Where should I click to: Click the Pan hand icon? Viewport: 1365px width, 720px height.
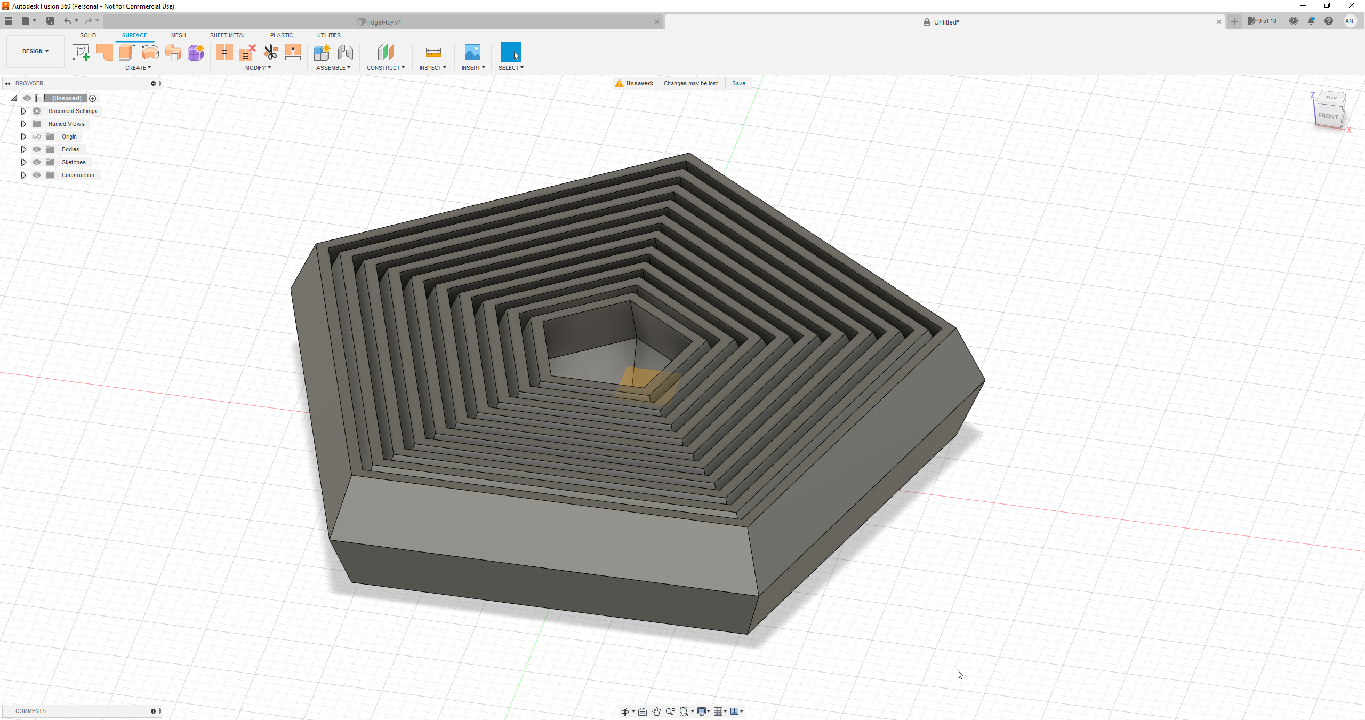click(x=656, y=711)
